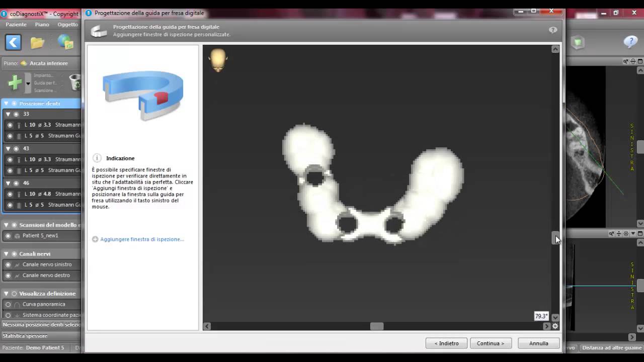This screenshot has height=362, width=644.
Task: Click vertical scrollbar thumb at viewer's right edge
Action: point(555,238)
